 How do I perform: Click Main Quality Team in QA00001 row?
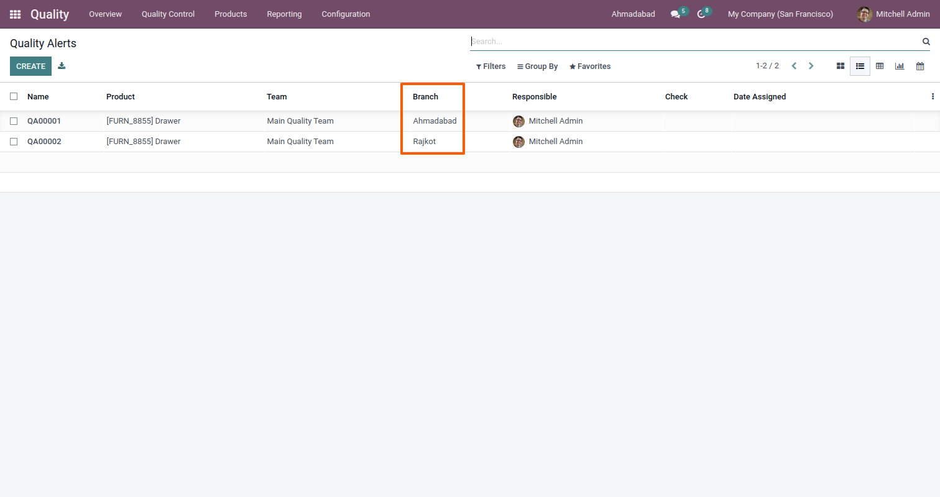click(300, 121)
